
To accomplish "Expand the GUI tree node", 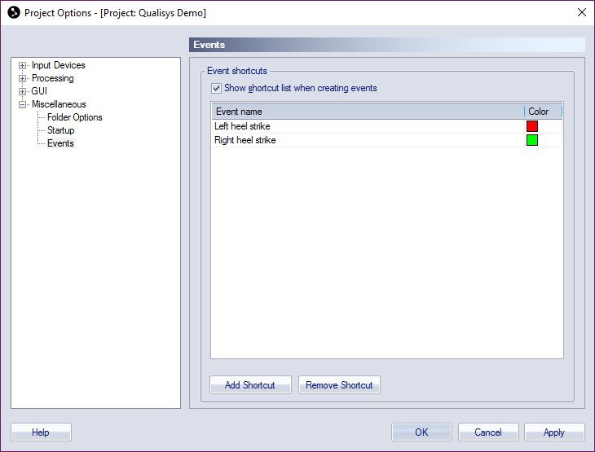I will pos(22,91).
